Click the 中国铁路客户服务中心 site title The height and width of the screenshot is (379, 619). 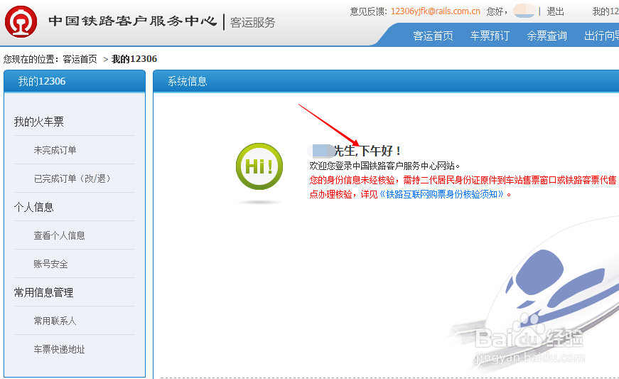(x=133, y=21)
